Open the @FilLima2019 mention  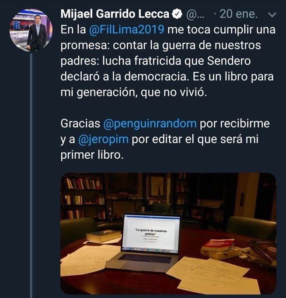pyautogui.click(x=126, y=30)
